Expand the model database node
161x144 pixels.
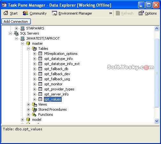click(22, 120)
